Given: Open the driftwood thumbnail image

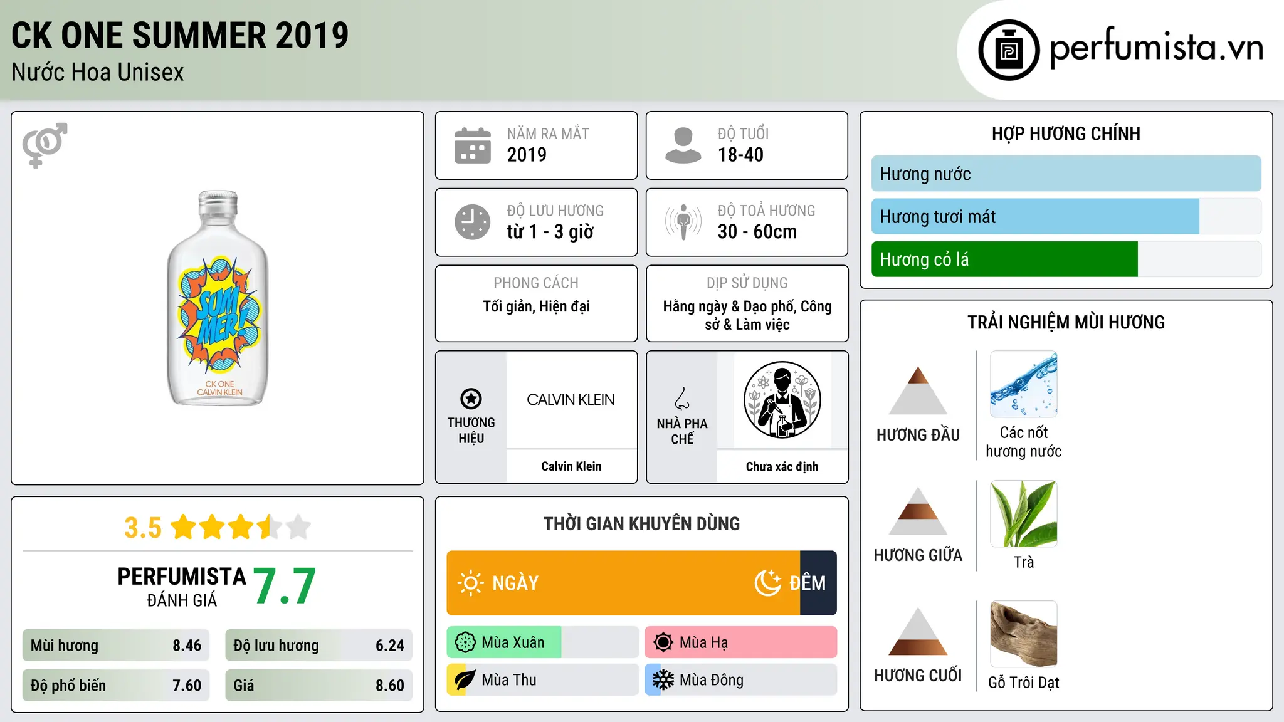Looking at the screenshot, I should pyautogui.click(x=1024, y=634).
